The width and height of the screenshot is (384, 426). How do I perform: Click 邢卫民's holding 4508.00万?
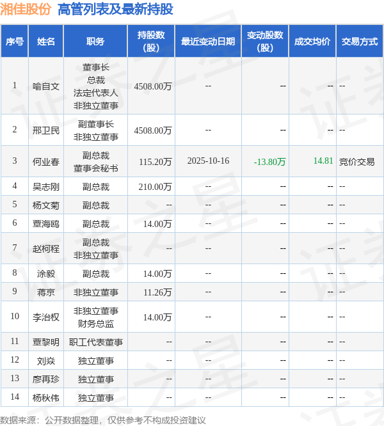[153, 130]
